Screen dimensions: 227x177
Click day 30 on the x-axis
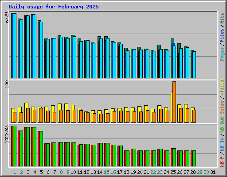(206, 172)
